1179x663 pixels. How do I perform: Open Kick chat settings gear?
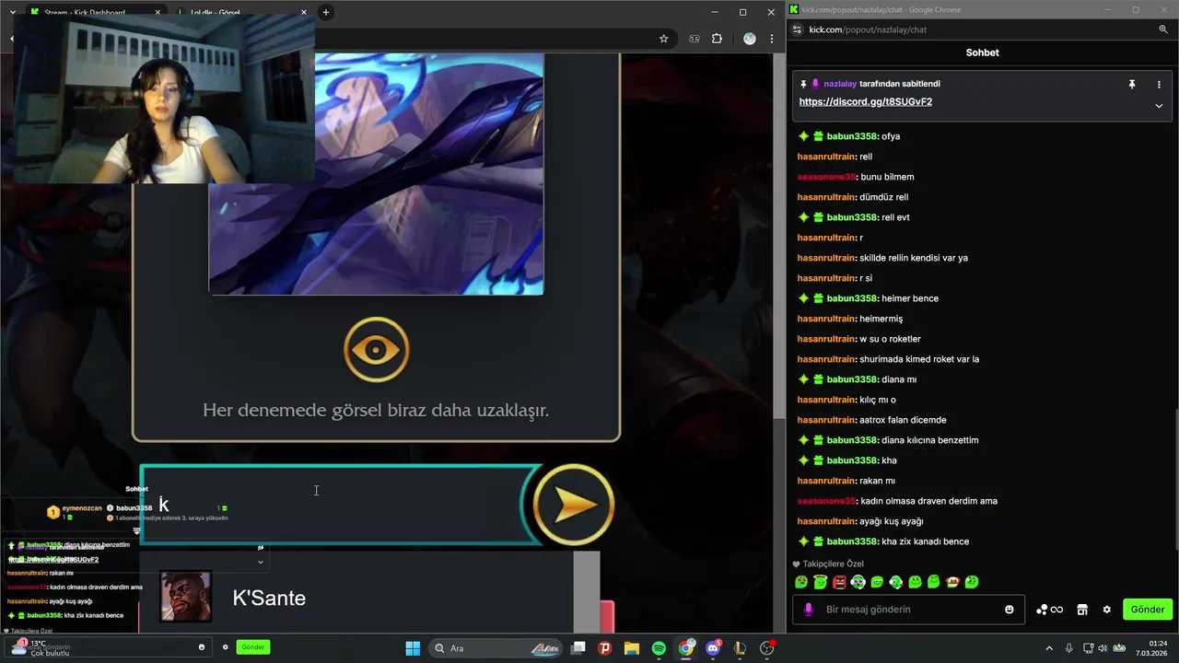coord(1107,610)
